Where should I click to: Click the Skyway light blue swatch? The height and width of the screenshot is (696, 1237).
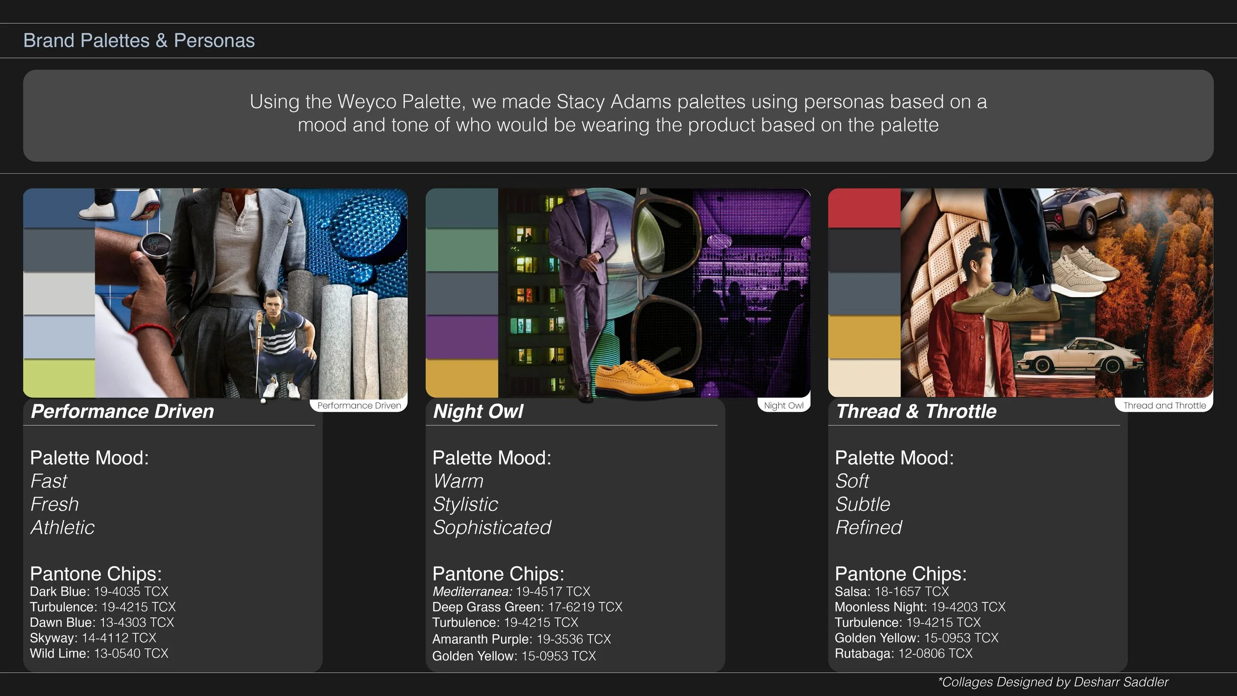(59, 337)
